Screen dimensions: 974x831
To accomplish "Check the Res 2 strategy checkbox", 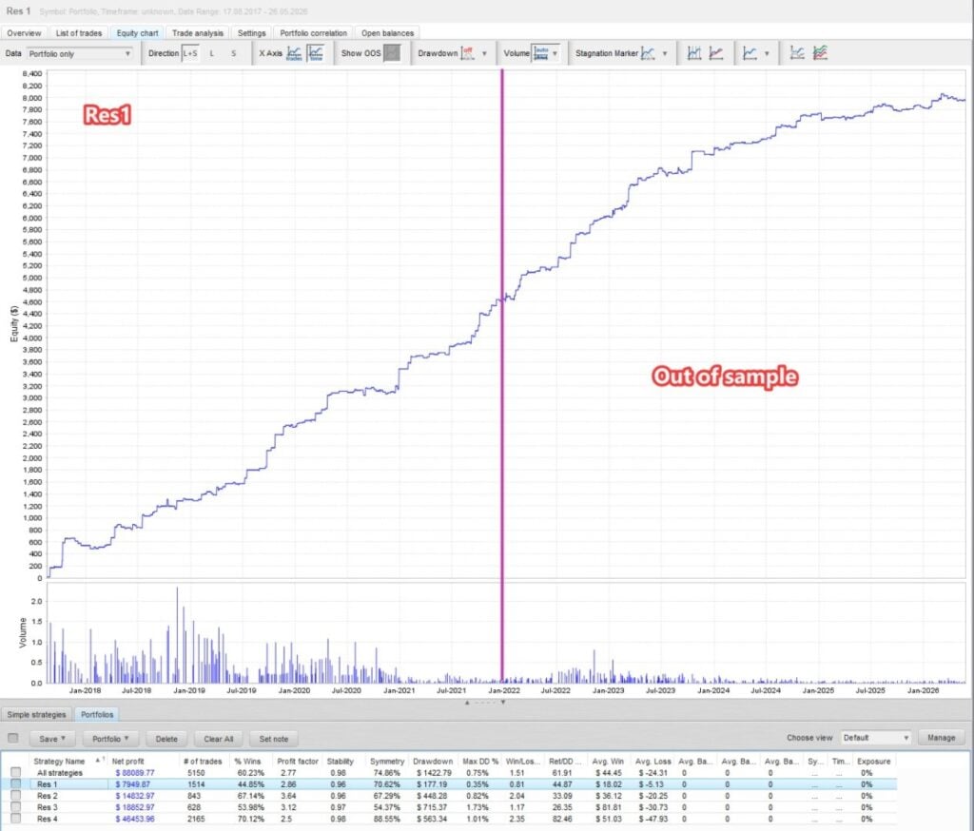I will tap(15, 796).
